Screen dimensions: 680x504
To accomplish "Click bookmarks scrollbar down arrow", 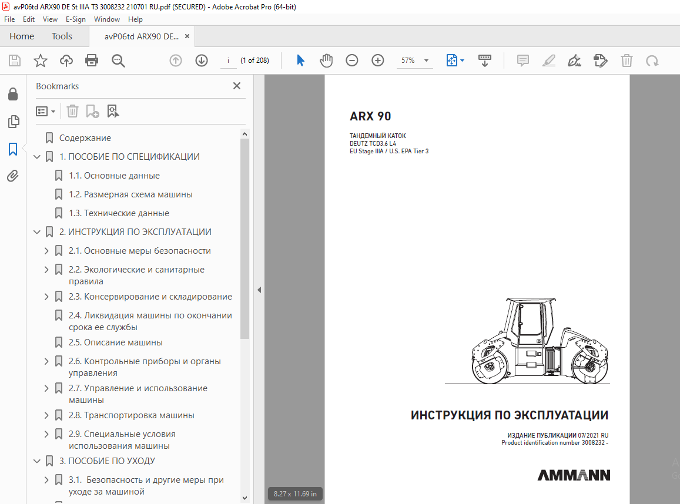I will click(244, 498).
